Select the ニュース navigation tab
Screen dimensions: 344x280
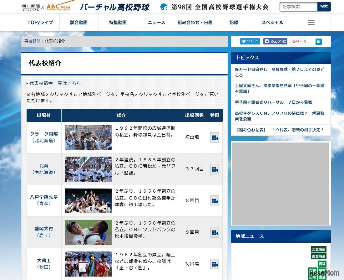[156, 22]
